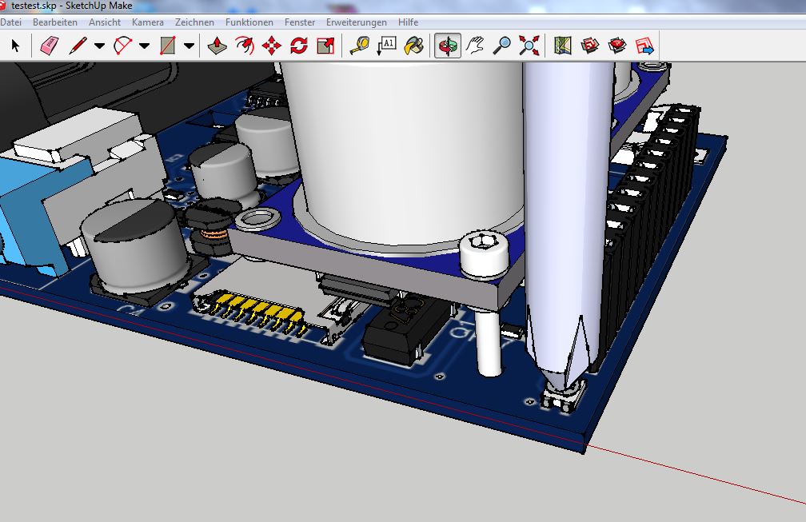Select the arrow Select tool
Viewport: 806px width, 522px height.
tap(15, 46)
